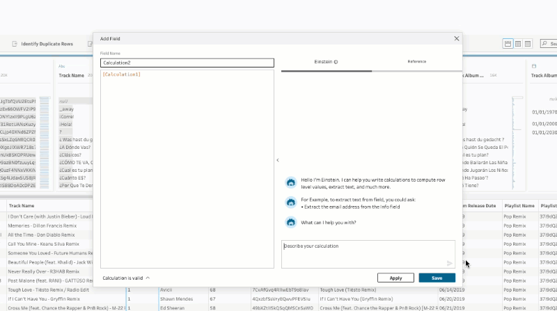
Task: Switch to the profile pane view icon
Action: tap(508, 44)
